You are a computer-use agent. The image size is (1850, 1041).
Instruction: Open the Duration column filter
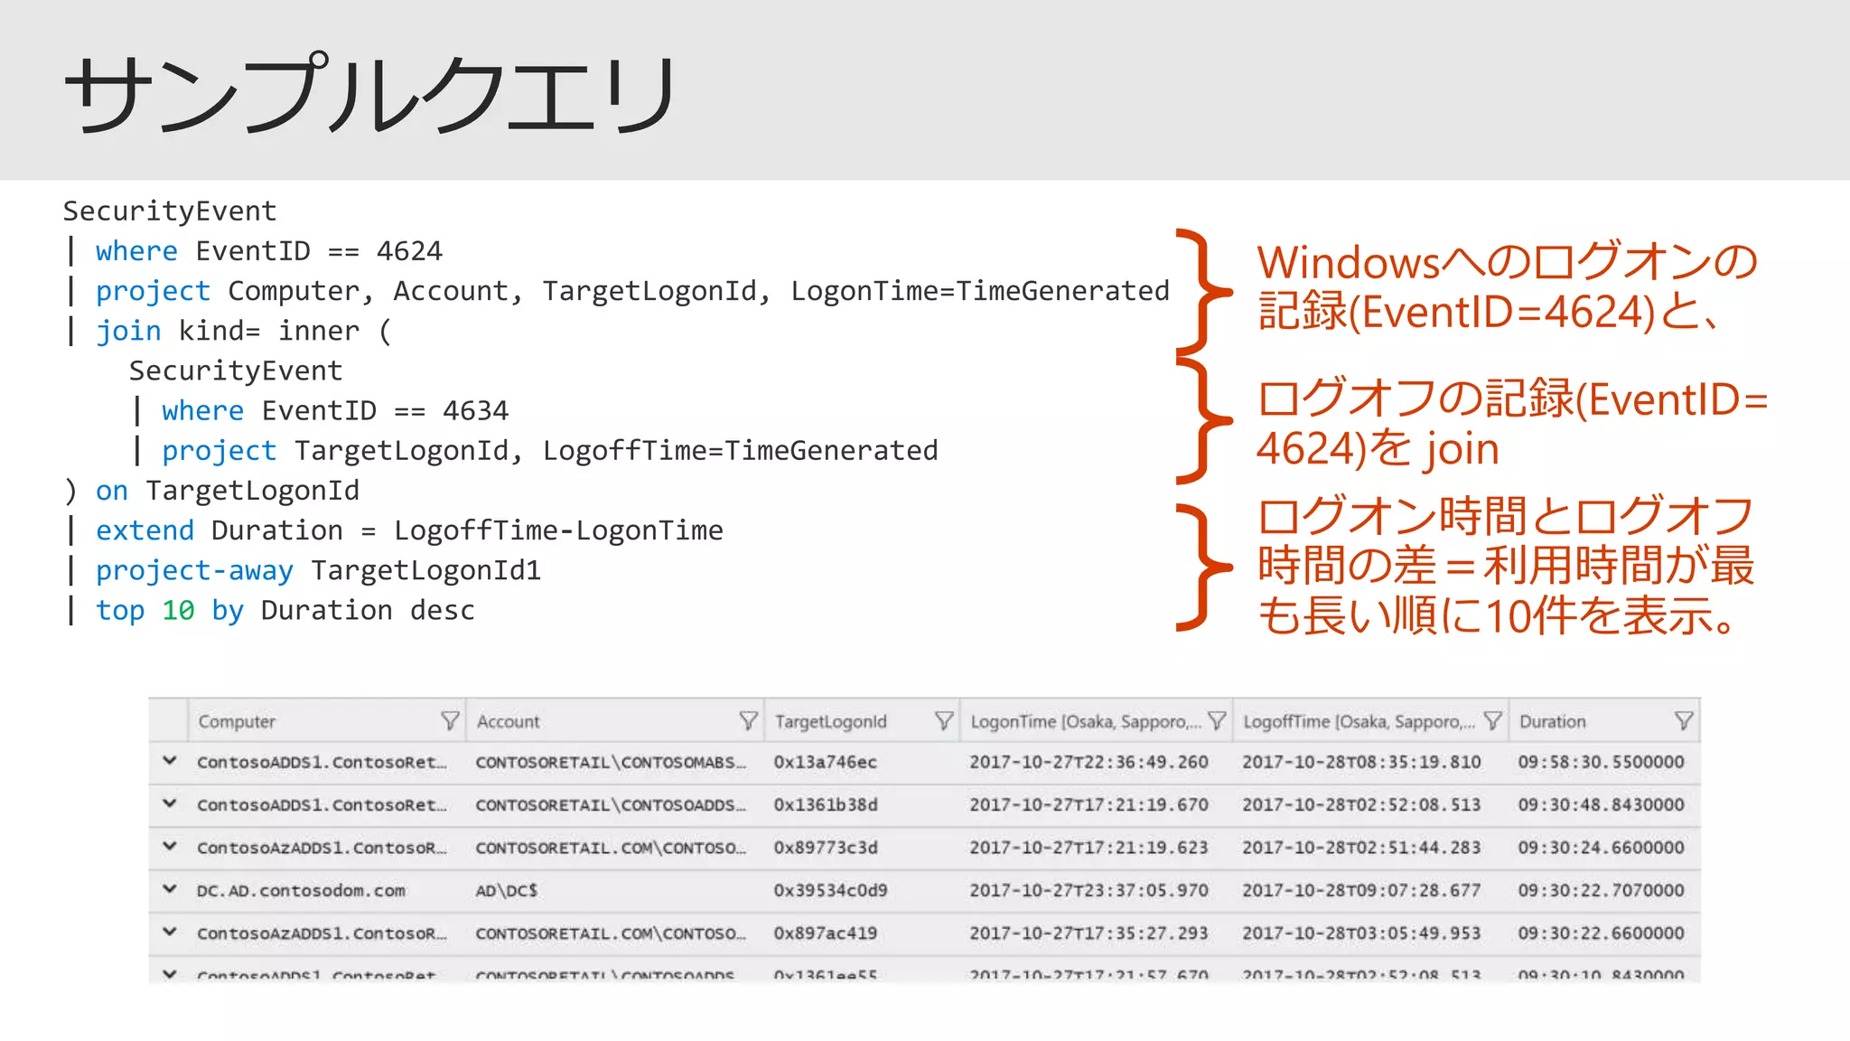pos(1683,721)
